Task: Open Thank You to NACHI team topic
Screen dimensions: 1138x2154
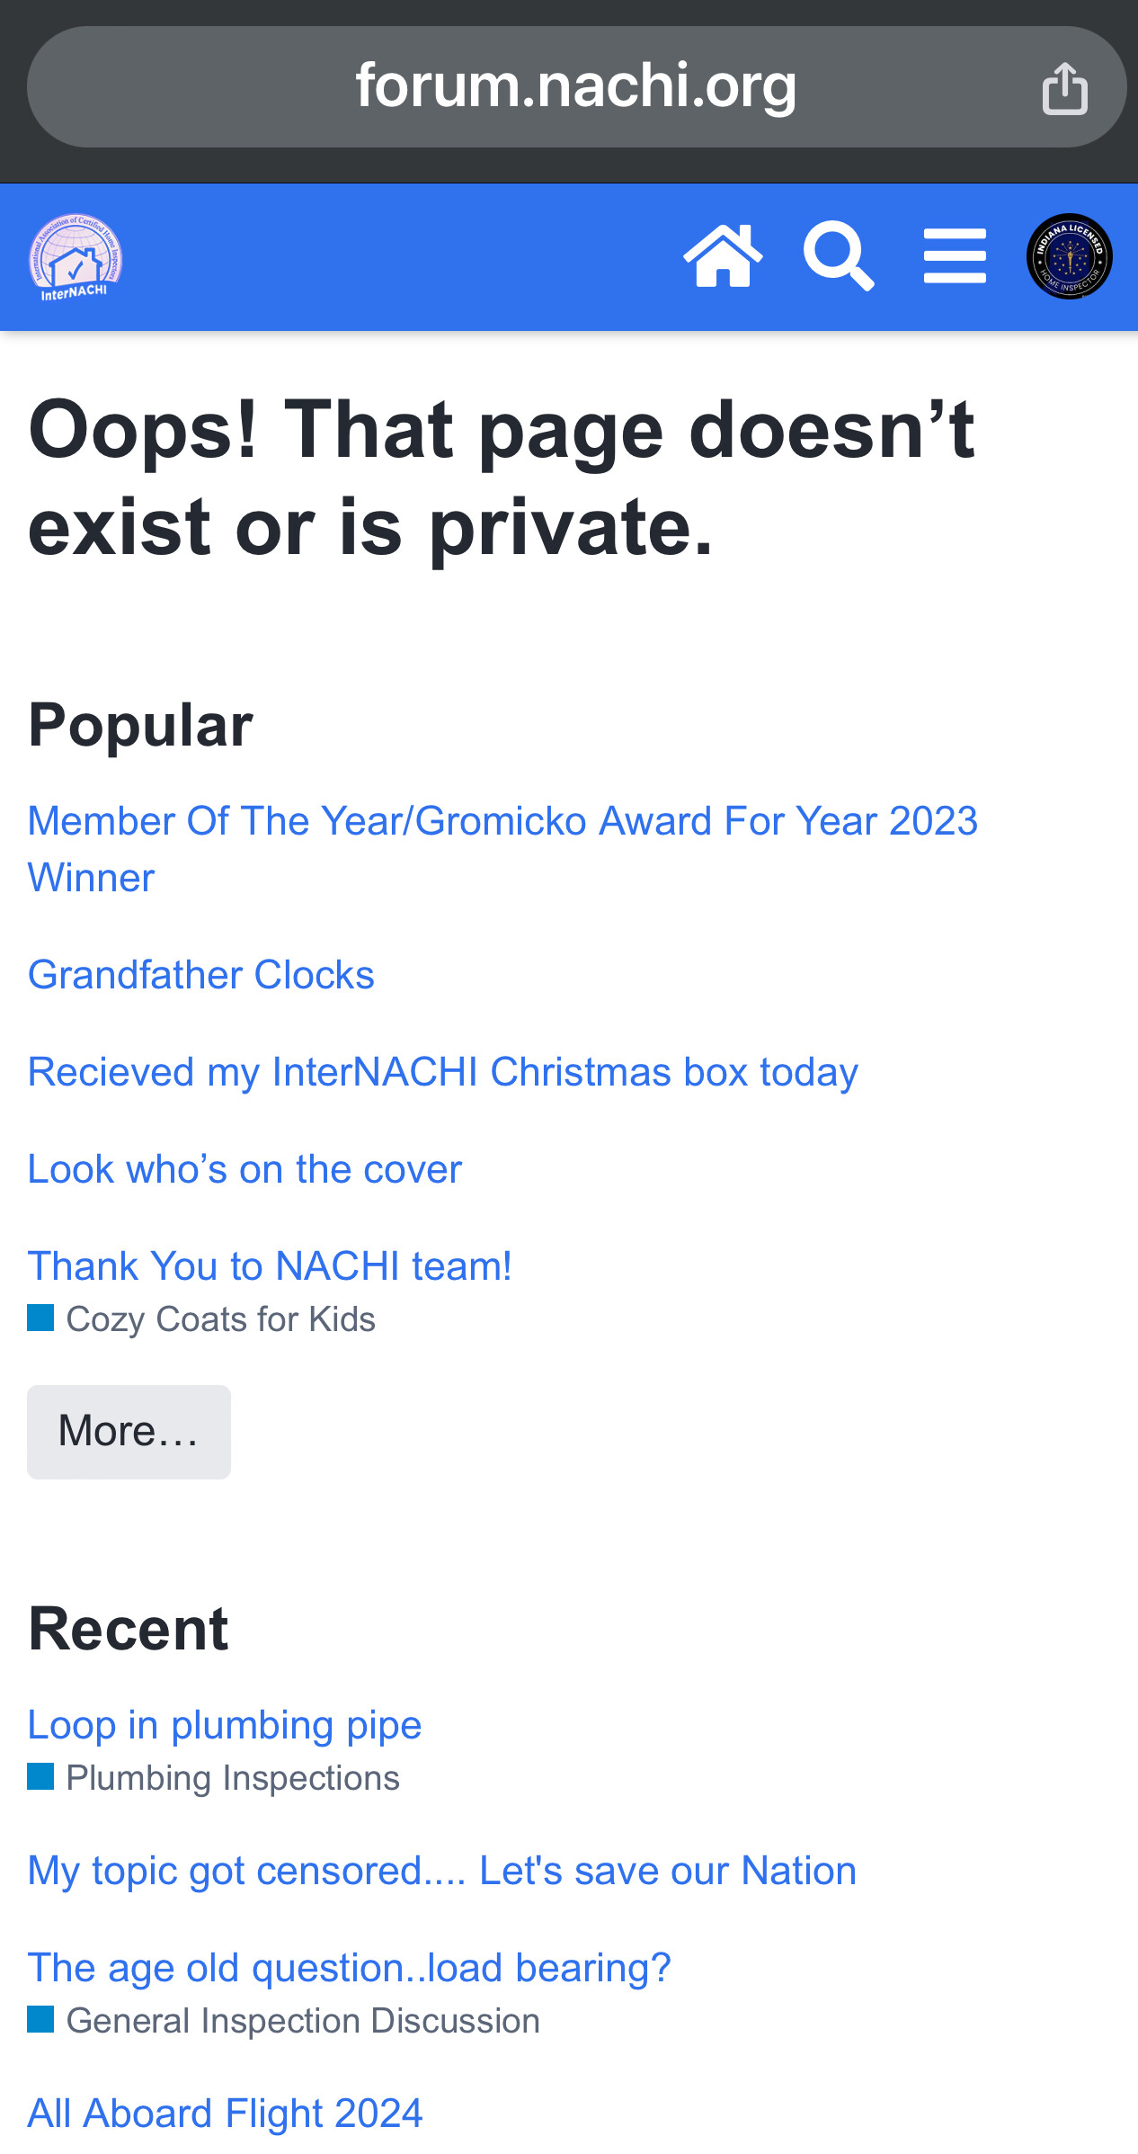Action: pyautogui.click(x=270, y=1266)
